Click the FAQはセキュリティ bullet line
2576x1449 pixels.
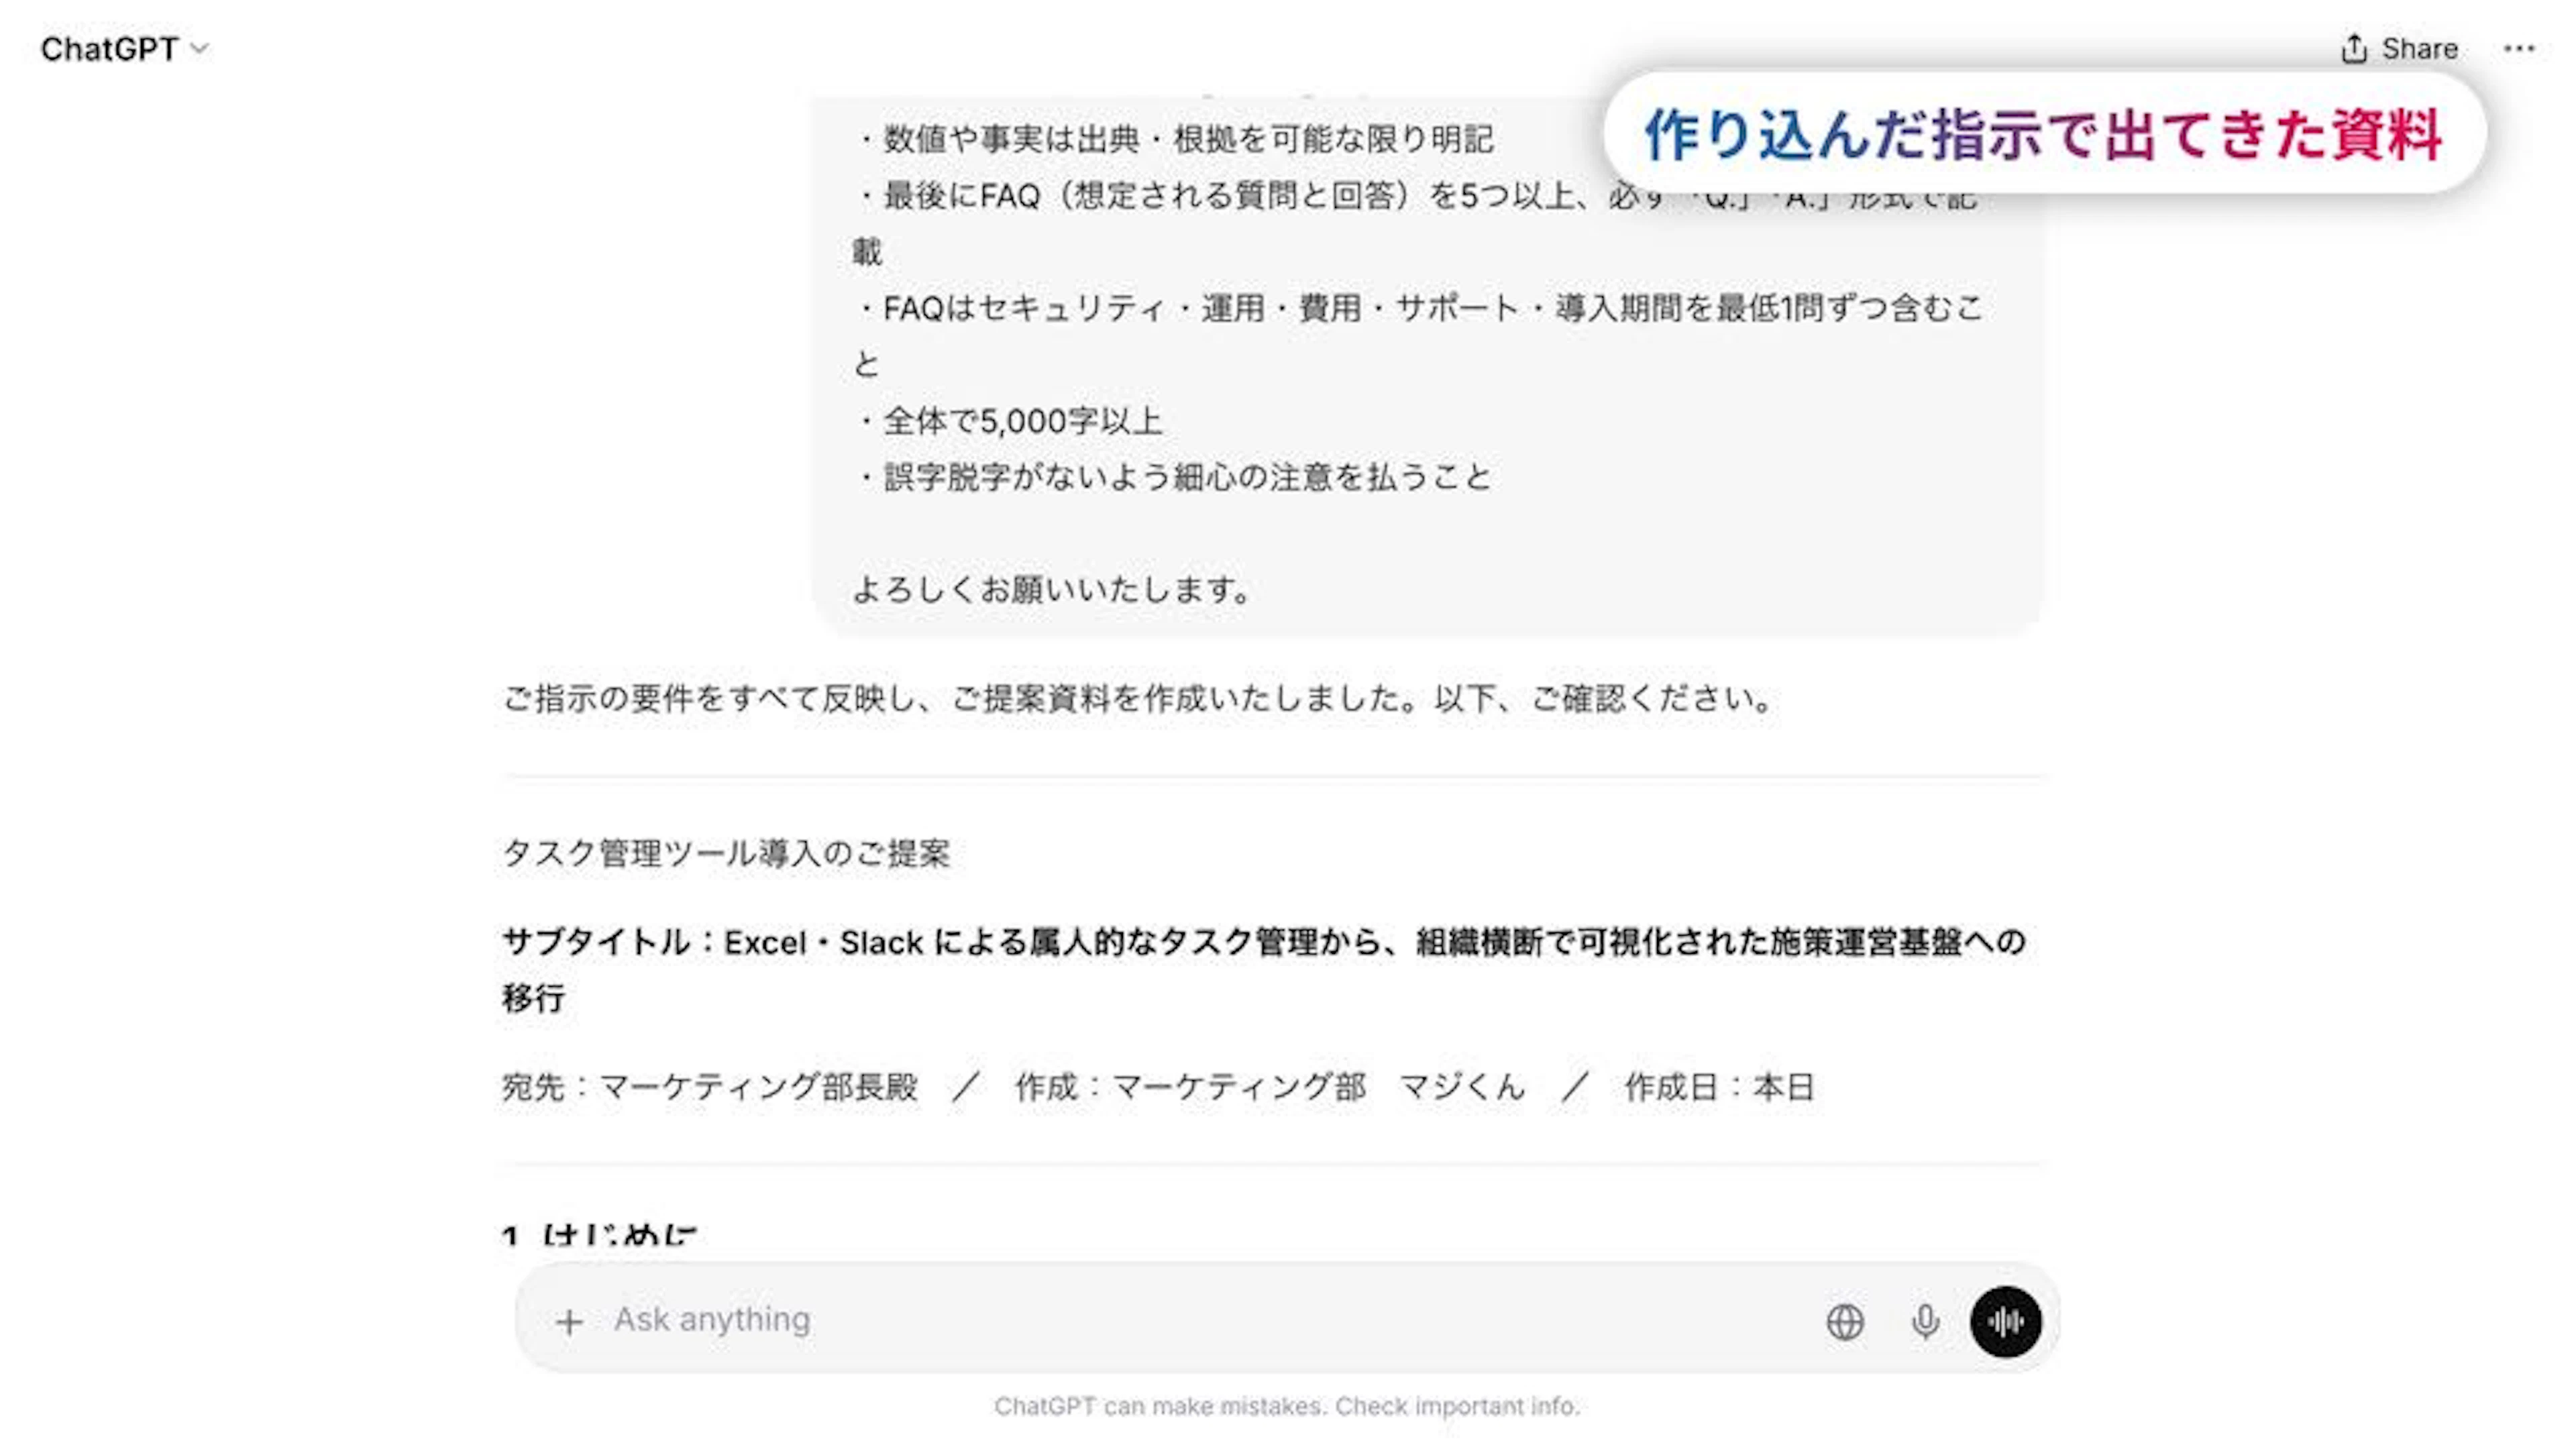point(1418,335)
